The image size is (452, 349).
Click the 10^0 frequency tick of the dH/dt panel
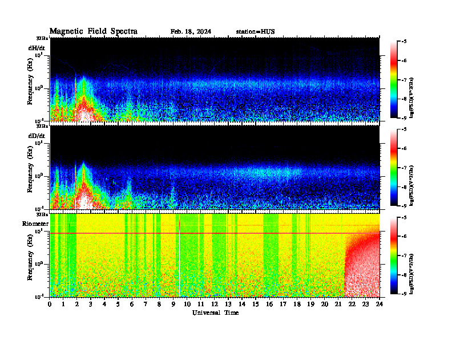(39, 88)
